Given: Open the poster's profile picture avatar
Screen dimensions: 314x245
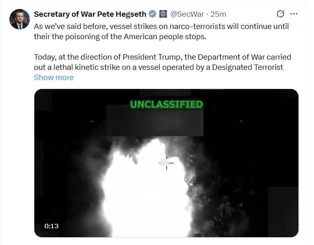Looking at the screenshot, I should [20, 19].
